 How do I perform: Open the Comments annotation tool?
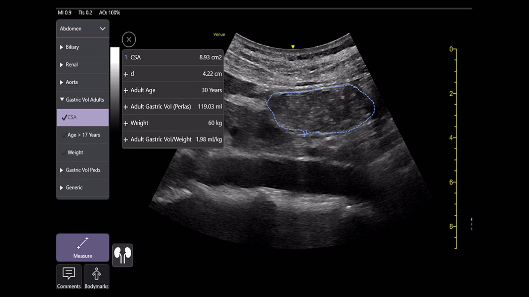pos(68,277)
